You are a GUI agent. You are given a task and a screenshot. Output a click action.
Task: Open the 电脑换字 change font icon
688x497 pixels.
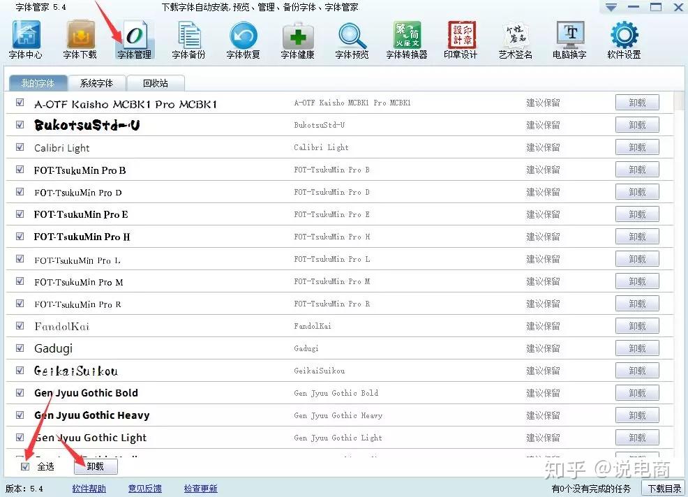pyautogui.click(x=570, y=40)
